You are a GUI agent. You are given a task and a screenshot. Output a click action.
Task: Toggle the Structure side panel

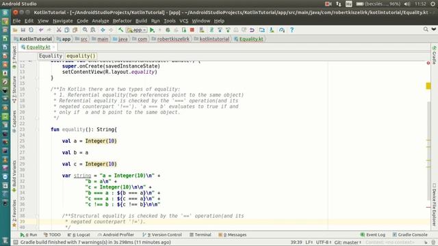click(x=14, y=90)
